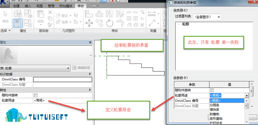Toggle the Properties palette icon
258x125 pixels.
click(x=18, y=23)
